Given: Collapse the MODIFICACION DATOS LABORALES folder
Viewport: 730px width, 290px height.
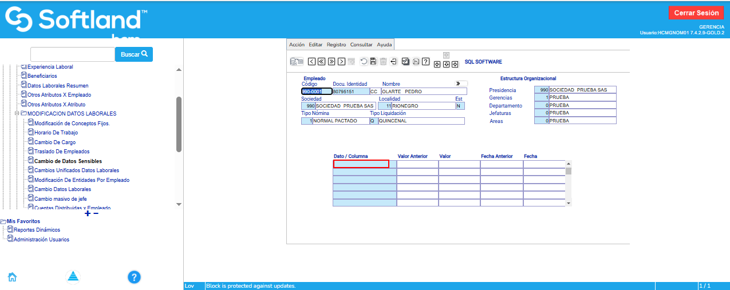Looking at the screenshot, I should 17,113.
